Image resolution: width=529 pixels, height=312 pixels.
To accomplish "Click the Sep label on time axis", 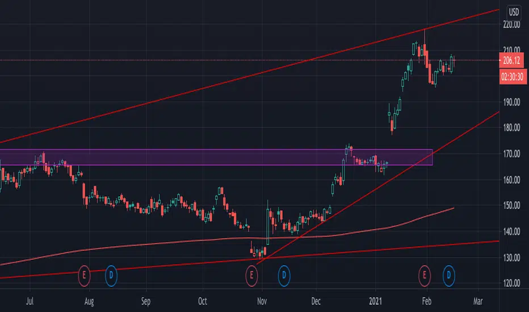I will point(146,301).
